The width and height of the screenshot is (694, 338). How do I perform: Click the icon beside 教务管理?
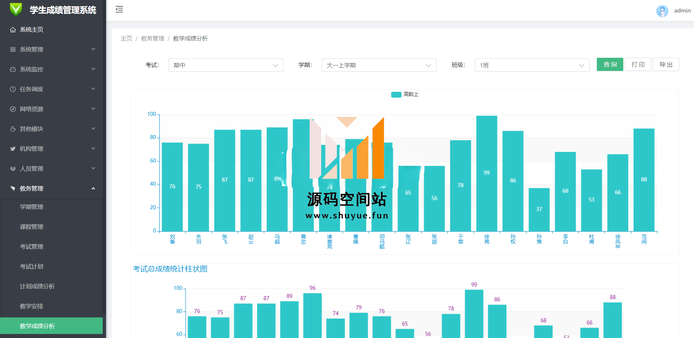(13, 188)
